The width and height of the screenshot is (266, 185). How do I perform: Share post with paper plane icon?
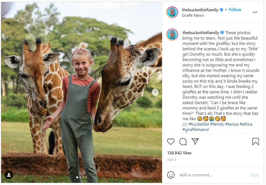pos(195,141)
